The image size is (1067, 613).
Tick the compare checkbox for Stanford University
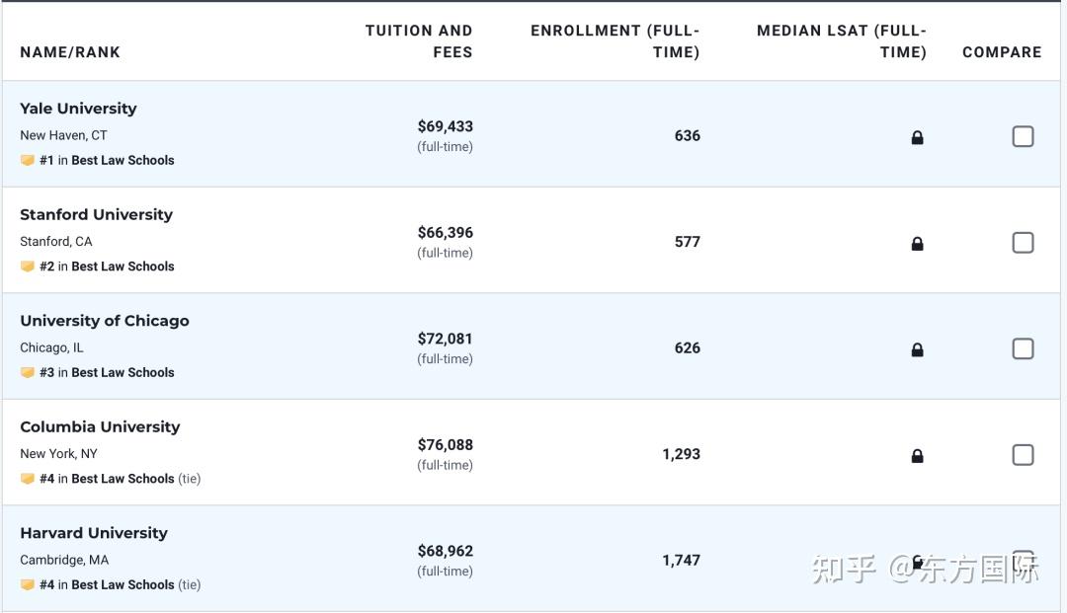[1023, 243]
